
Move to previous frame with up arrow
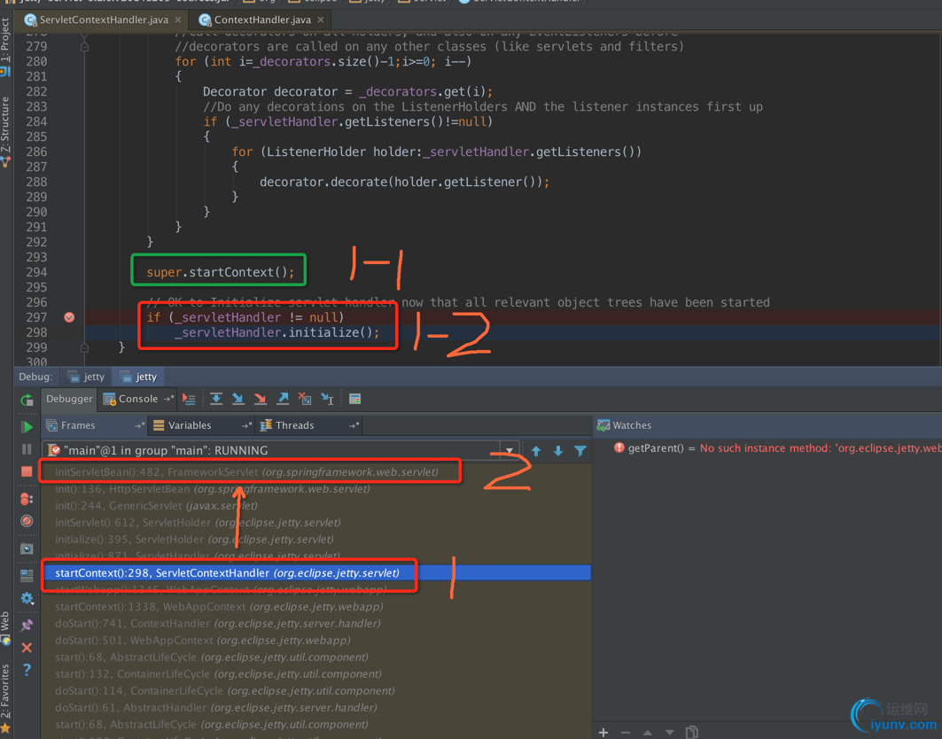point(536,451)
